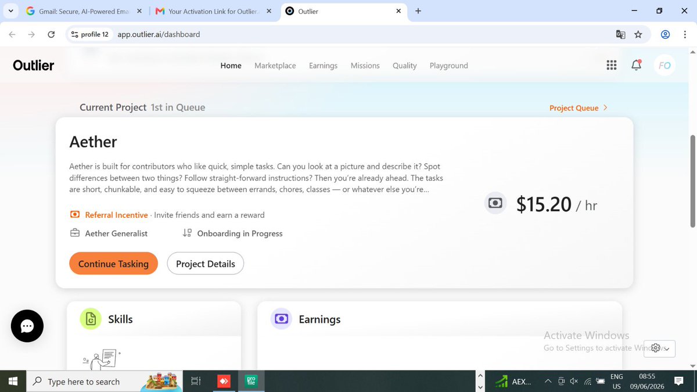Open the Quality nav item
The width and height of the screenshot is (697, 392).
pos(405,66)
